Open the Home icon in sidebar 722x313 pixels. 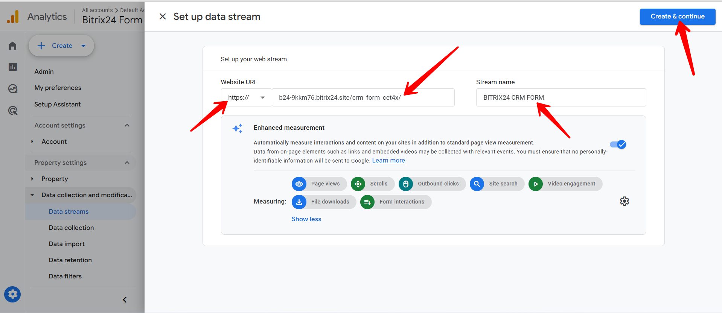(13, 46)
